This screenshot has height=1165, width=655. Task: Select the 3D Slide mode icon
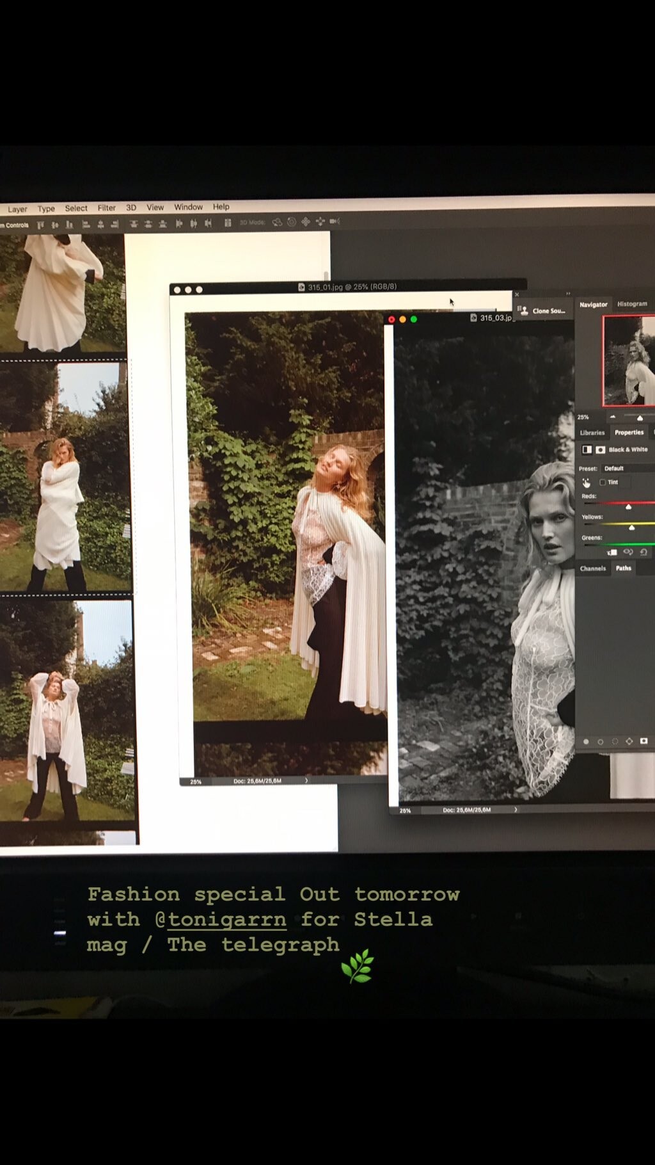(x=320, y=221)
